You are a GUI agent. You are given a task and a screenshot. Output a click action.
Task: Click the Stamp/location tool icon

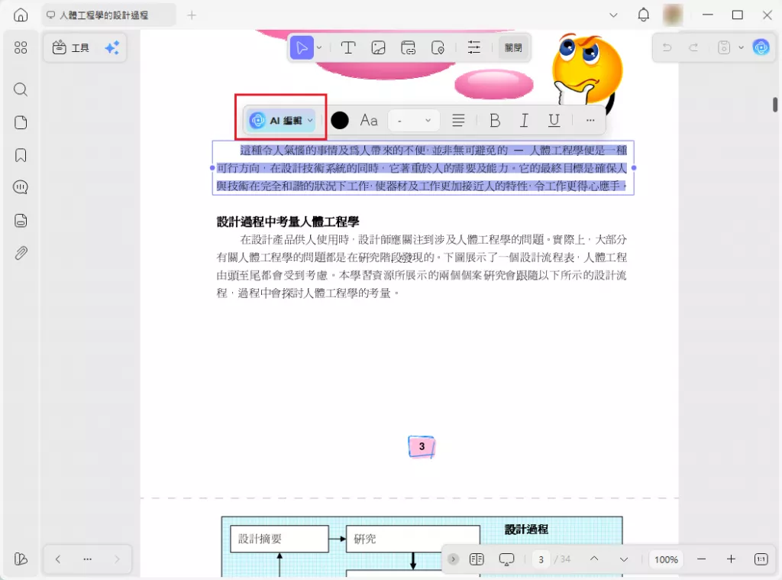(x=438, y=47)
